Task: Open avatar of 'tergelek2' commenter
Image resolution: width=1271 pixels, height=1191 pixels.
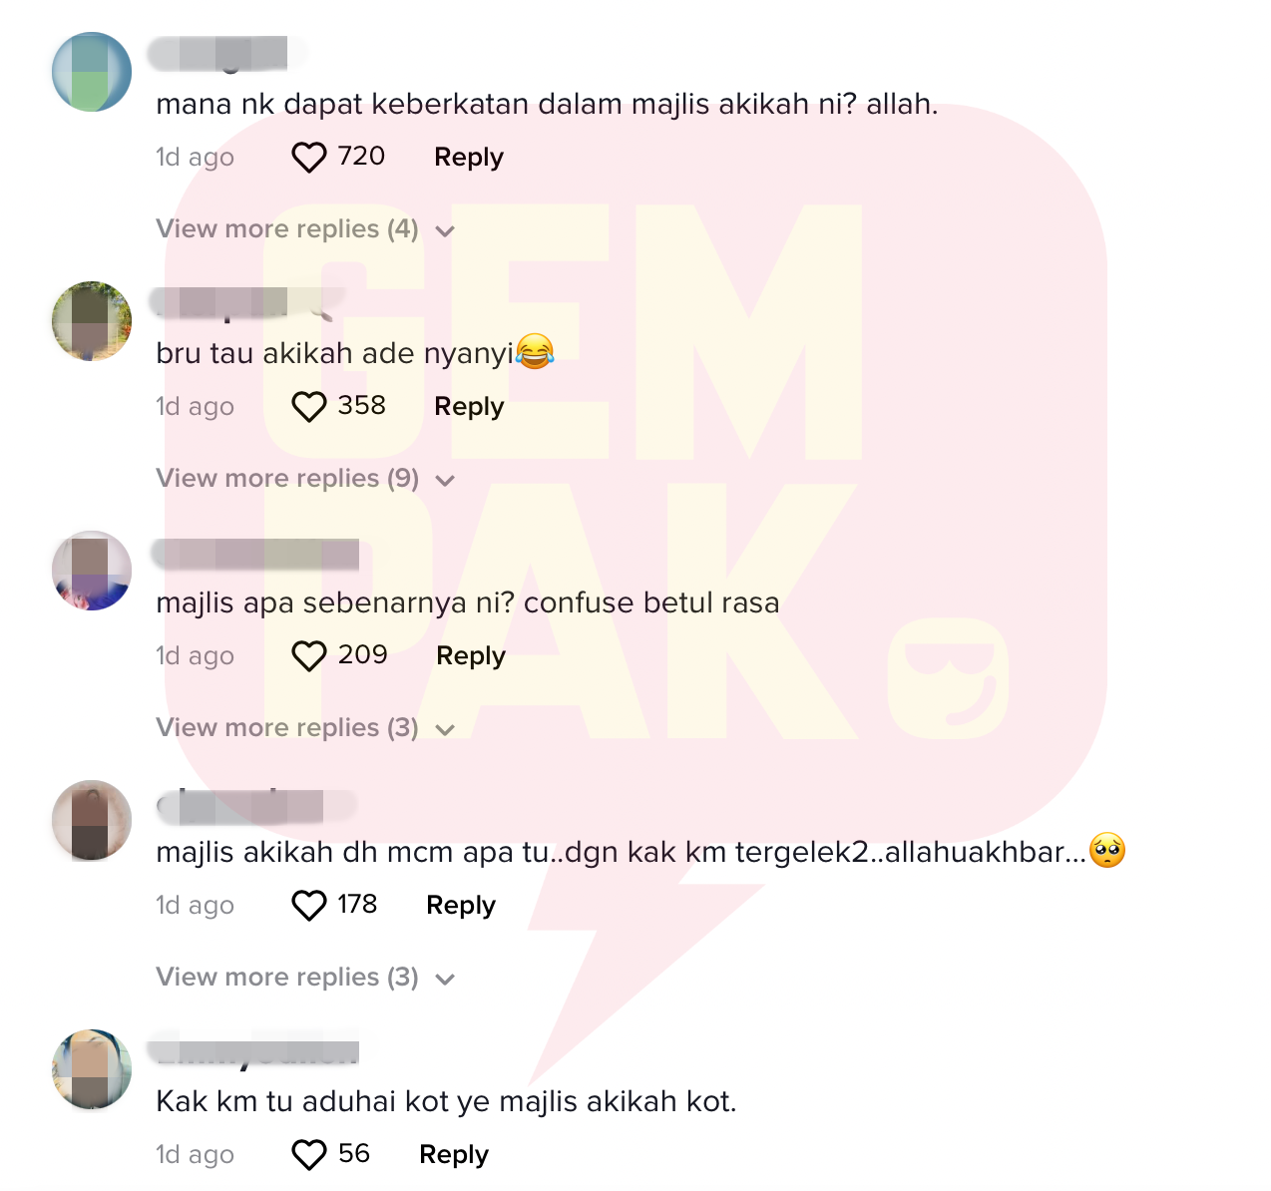Action: [x=92, y=820]
